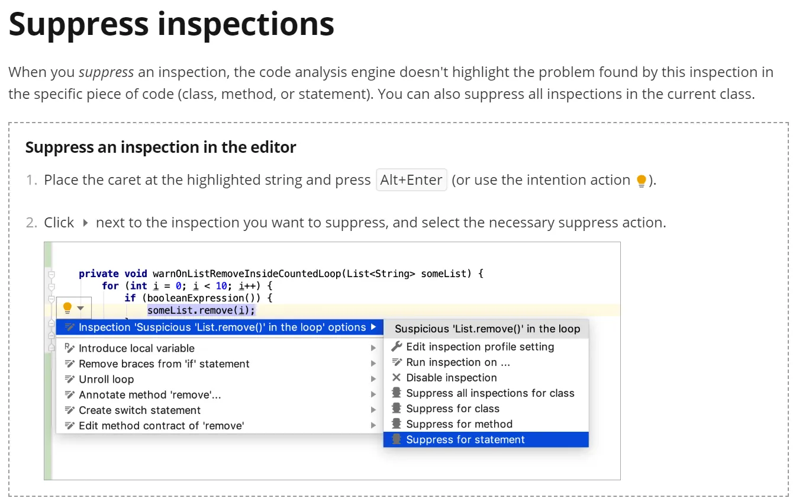Click the Alt+Enter shortcut key label
The height and width of the screenshot is (501, 796).
click(x=411, y=180)
